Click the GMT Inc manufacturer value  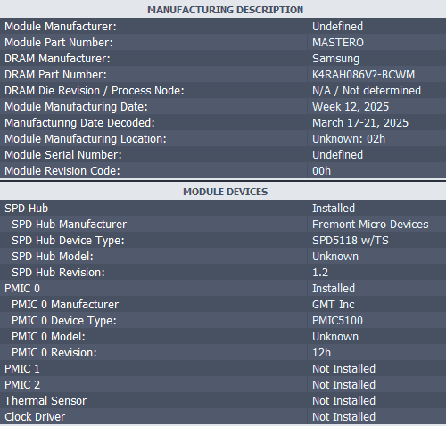tap(334, 305)
